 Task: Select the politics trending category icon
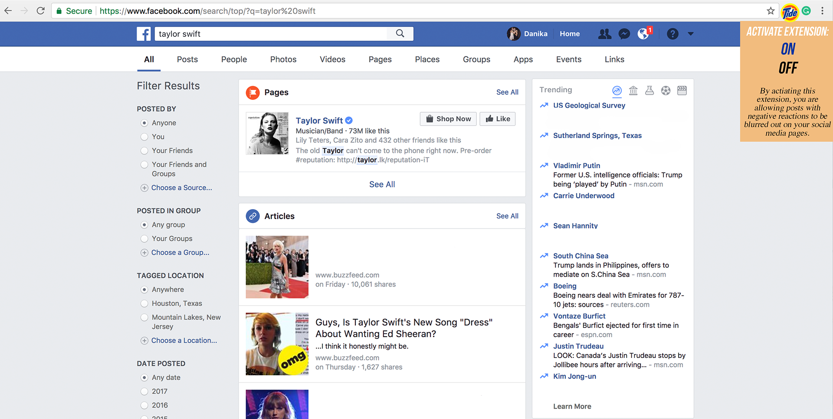[x=633, y=90]
